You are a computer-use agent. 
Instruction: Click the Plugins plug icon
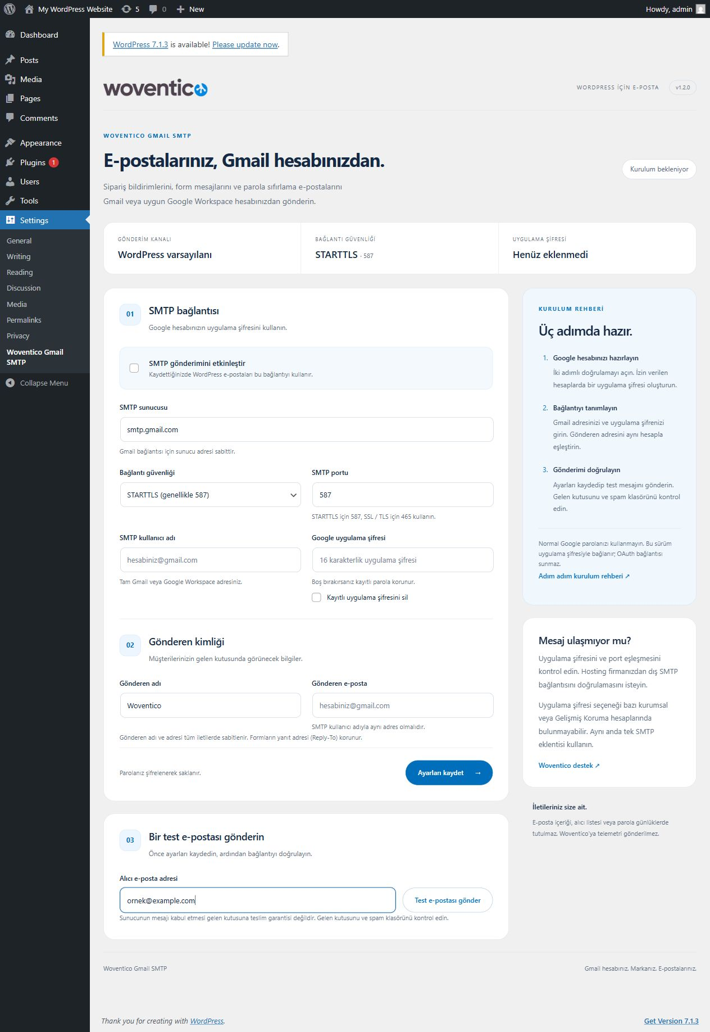click(x=10, y=162)
